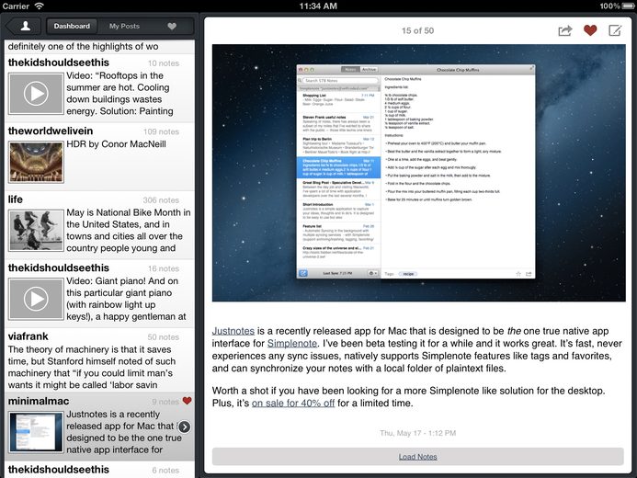Tap the 306 notes count
The width and height of the screenshot is (637, 478).
pos(161,200)
